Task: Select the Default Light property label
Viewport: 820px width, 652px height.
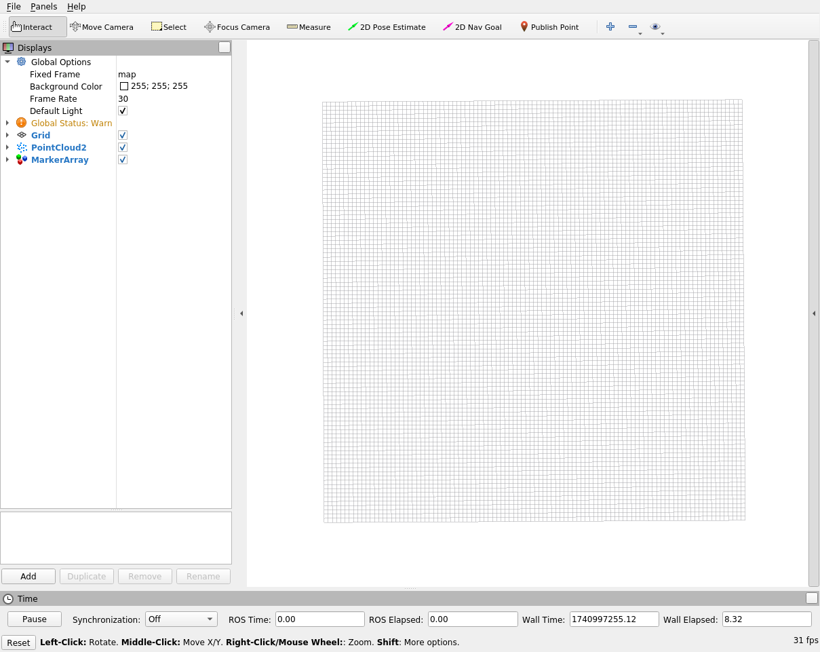Action: click(56, 111)
